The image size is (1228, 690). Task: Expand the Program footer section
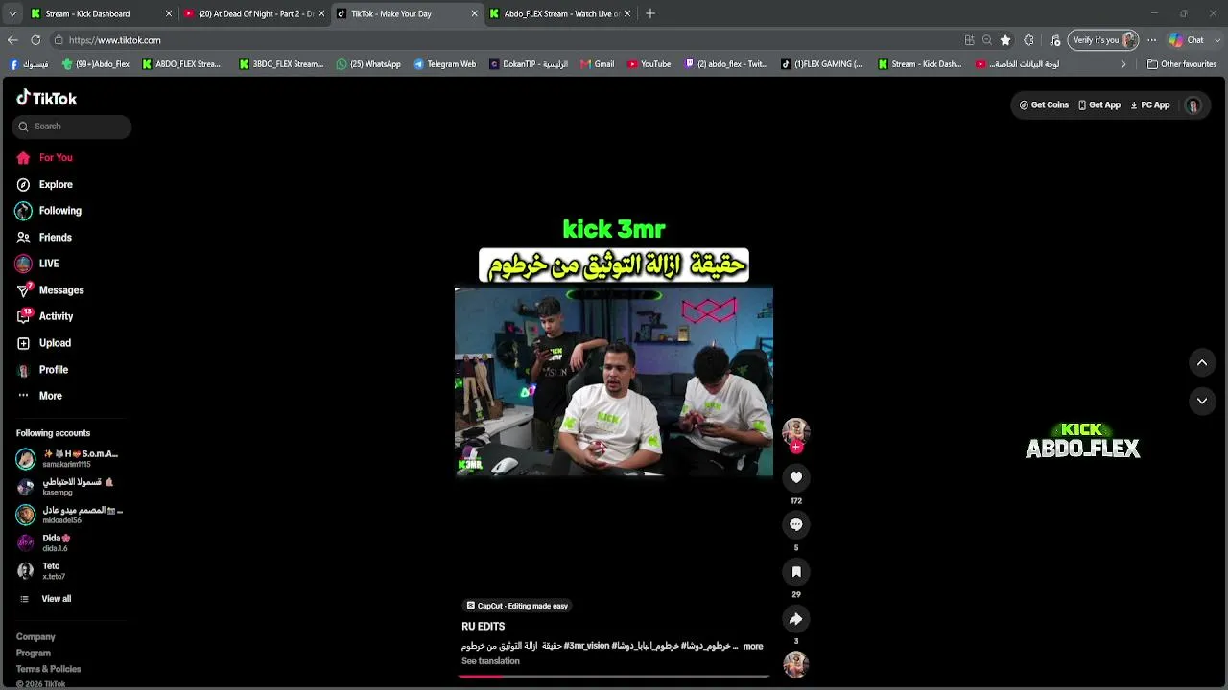pos(34,654)
